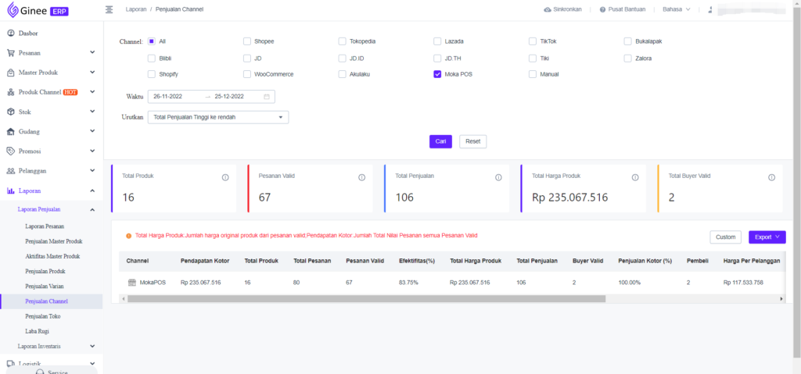The image size is (801, 374).
Task: Click the orange warning icon before notice
Action: pos(129,236)
